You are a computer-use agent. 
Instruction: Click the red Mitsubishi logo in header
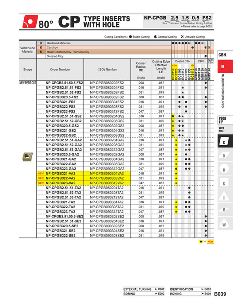(x=30, y=22)
